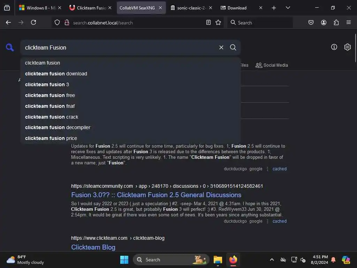This screenshot has width=357, height=268.
Task: Open the weather widget showing 84°F
Action: click(x=25, y=260)
